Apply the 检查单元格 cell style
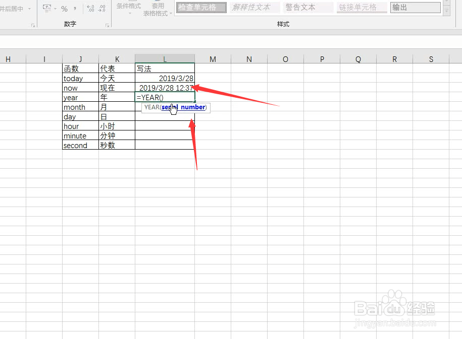Viewport: 462px width, 339px height. 201,8
